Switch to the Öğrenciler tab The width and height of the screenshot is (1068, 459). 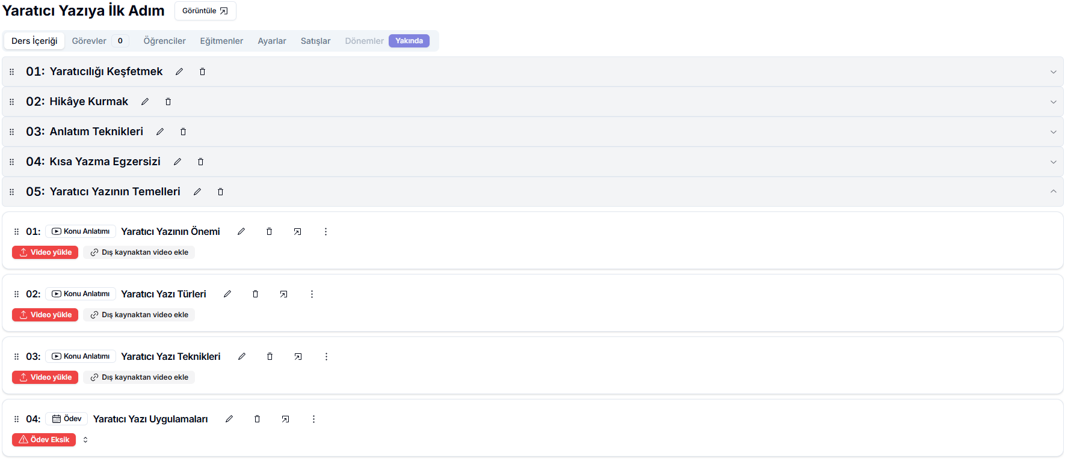pos(164,41)
